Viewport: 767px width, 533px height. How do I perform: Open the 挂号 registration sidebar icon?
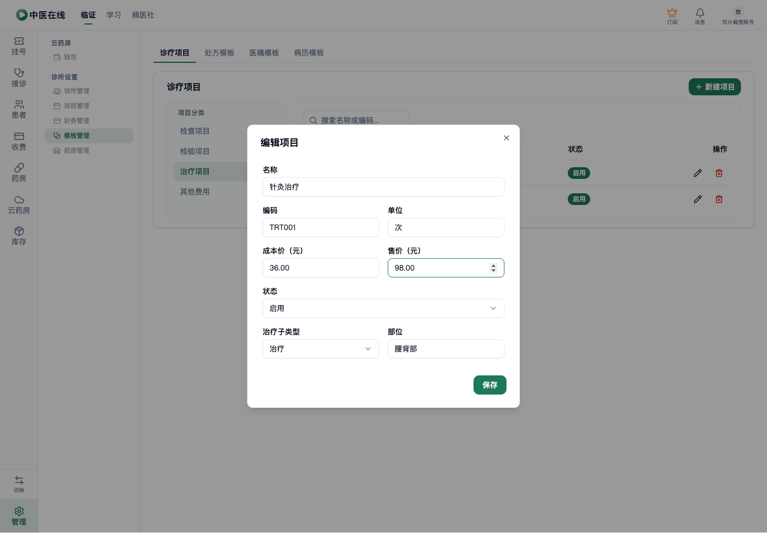pos(19,46)
